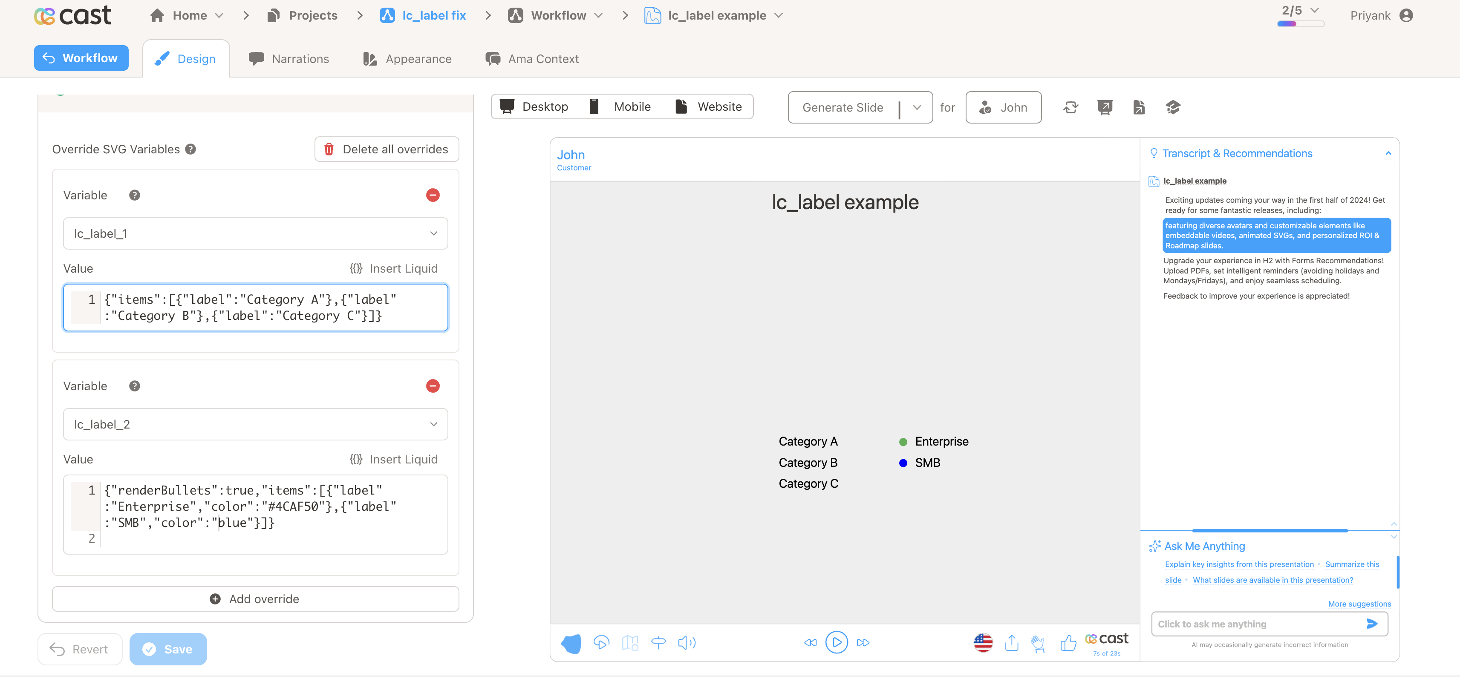Switch to the Ama Context tab

click(x=532, y=59)
